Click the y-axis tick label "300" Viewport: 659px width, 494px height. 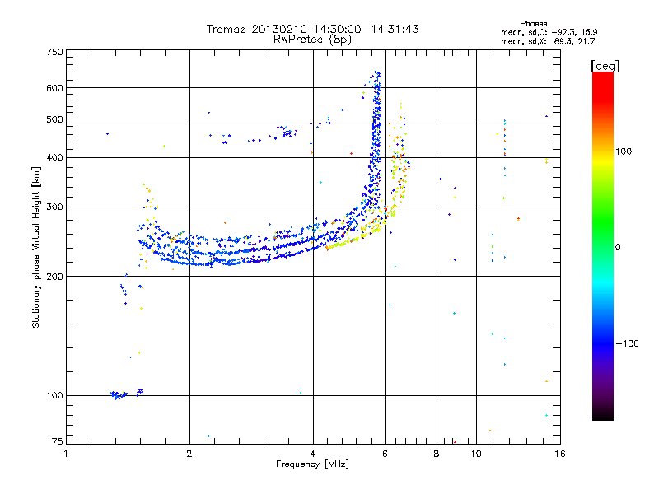(54, 207)
